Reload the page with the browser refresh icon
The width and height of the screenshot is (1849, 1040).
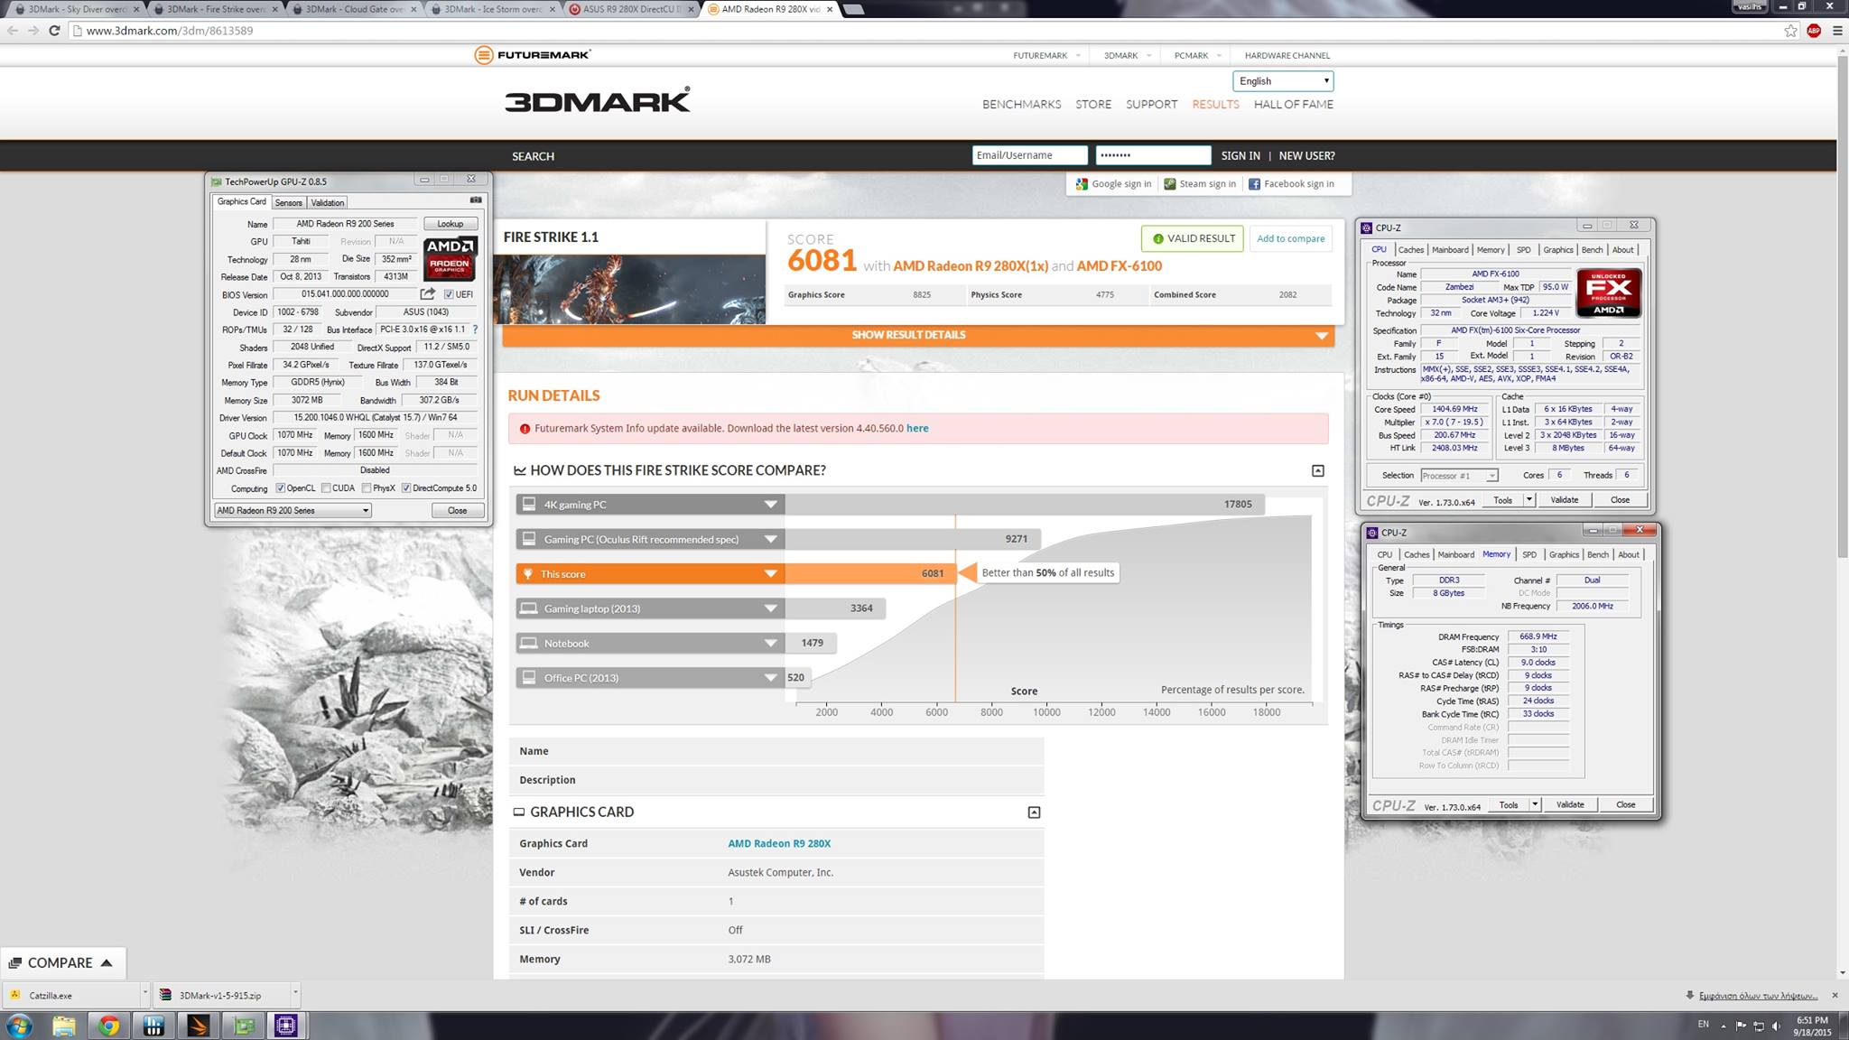point(54,31)
